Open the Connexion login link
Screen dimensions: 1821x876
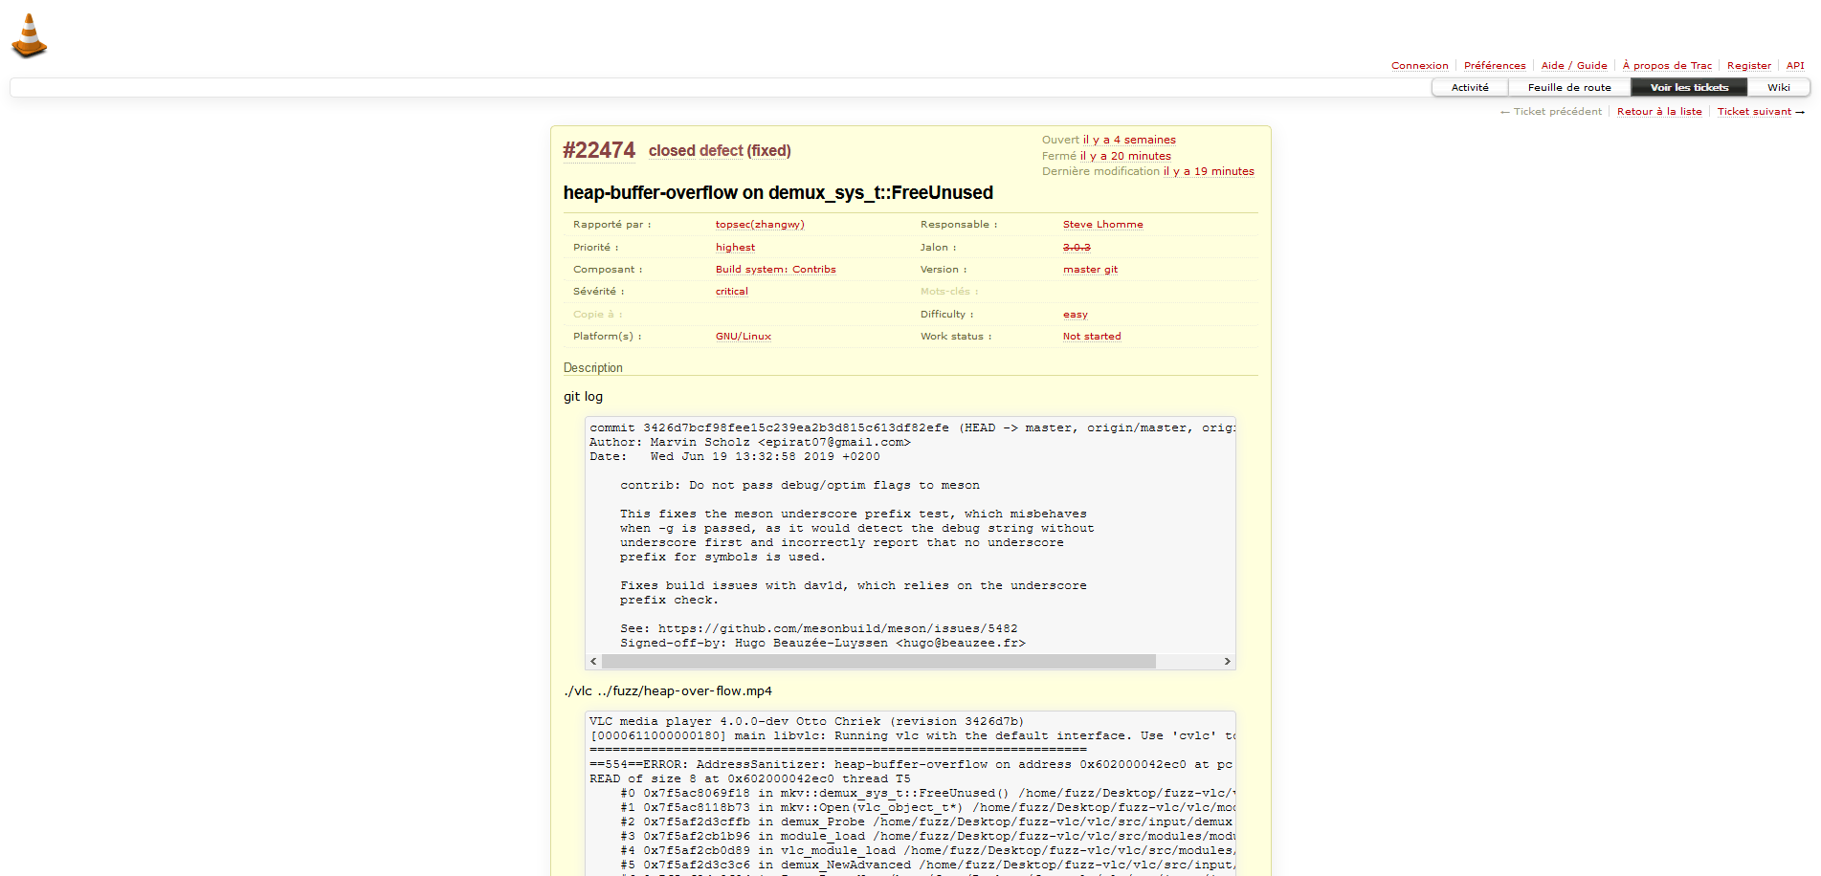tap(1419, 66)
